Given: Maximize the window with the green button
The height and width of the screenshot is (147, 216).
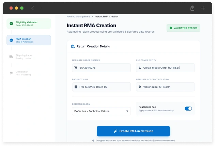Looking at the screenshot, I should [22, 8].
